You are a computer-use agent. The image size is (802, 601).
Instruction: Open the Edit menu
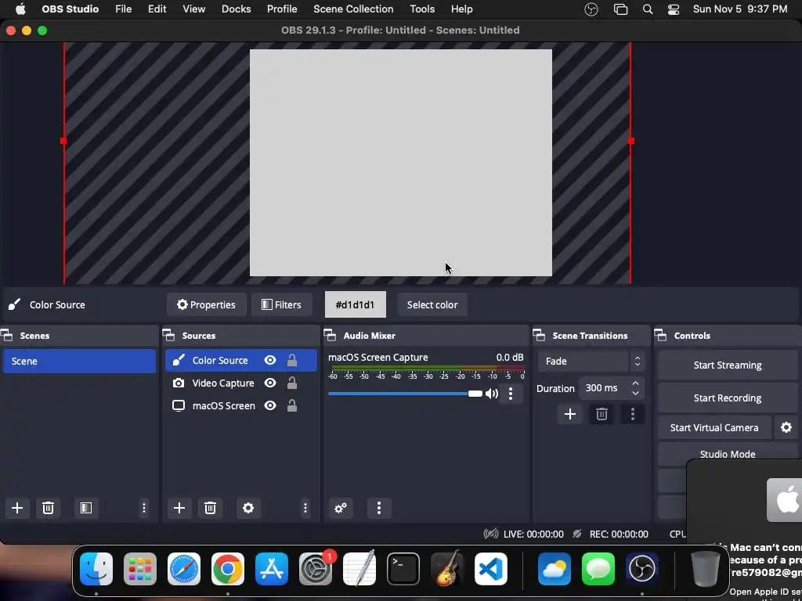[157, 9]
